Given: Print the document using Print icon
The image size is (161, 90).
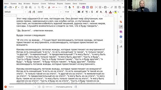Looking at the screenshot, I should point(26,7).
